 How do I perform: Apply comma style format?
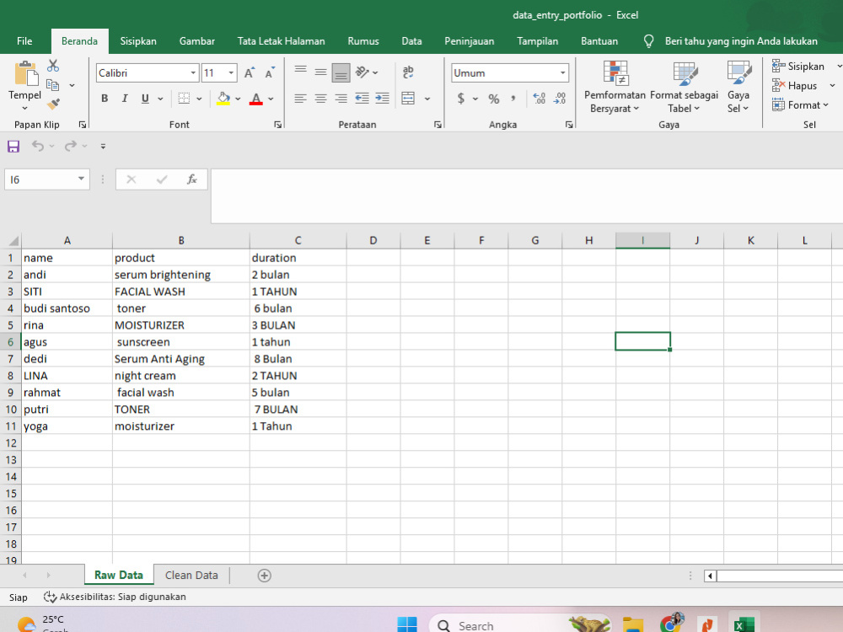click(x=513, y=99)
